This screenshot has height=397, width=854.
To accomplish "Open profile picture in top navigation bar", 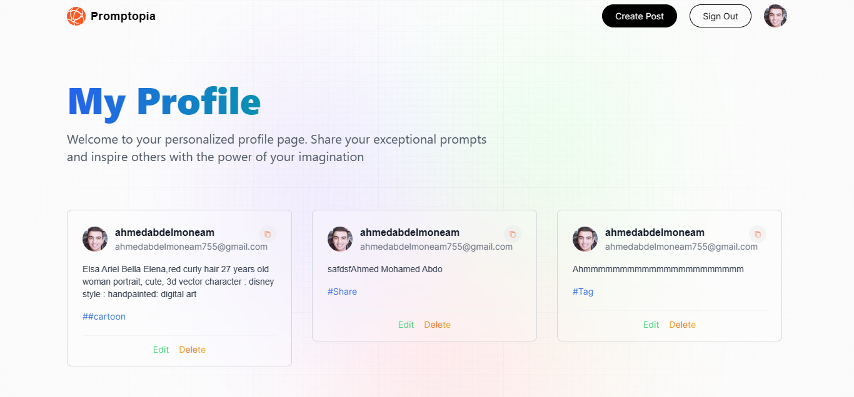I will tap(775, 16).
